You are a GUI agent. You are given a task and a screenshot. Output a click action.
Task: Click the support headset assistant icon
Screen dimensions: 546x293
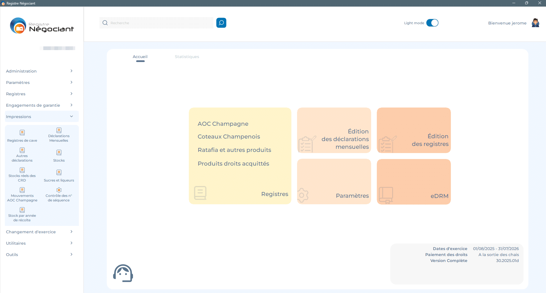point(123,273)
